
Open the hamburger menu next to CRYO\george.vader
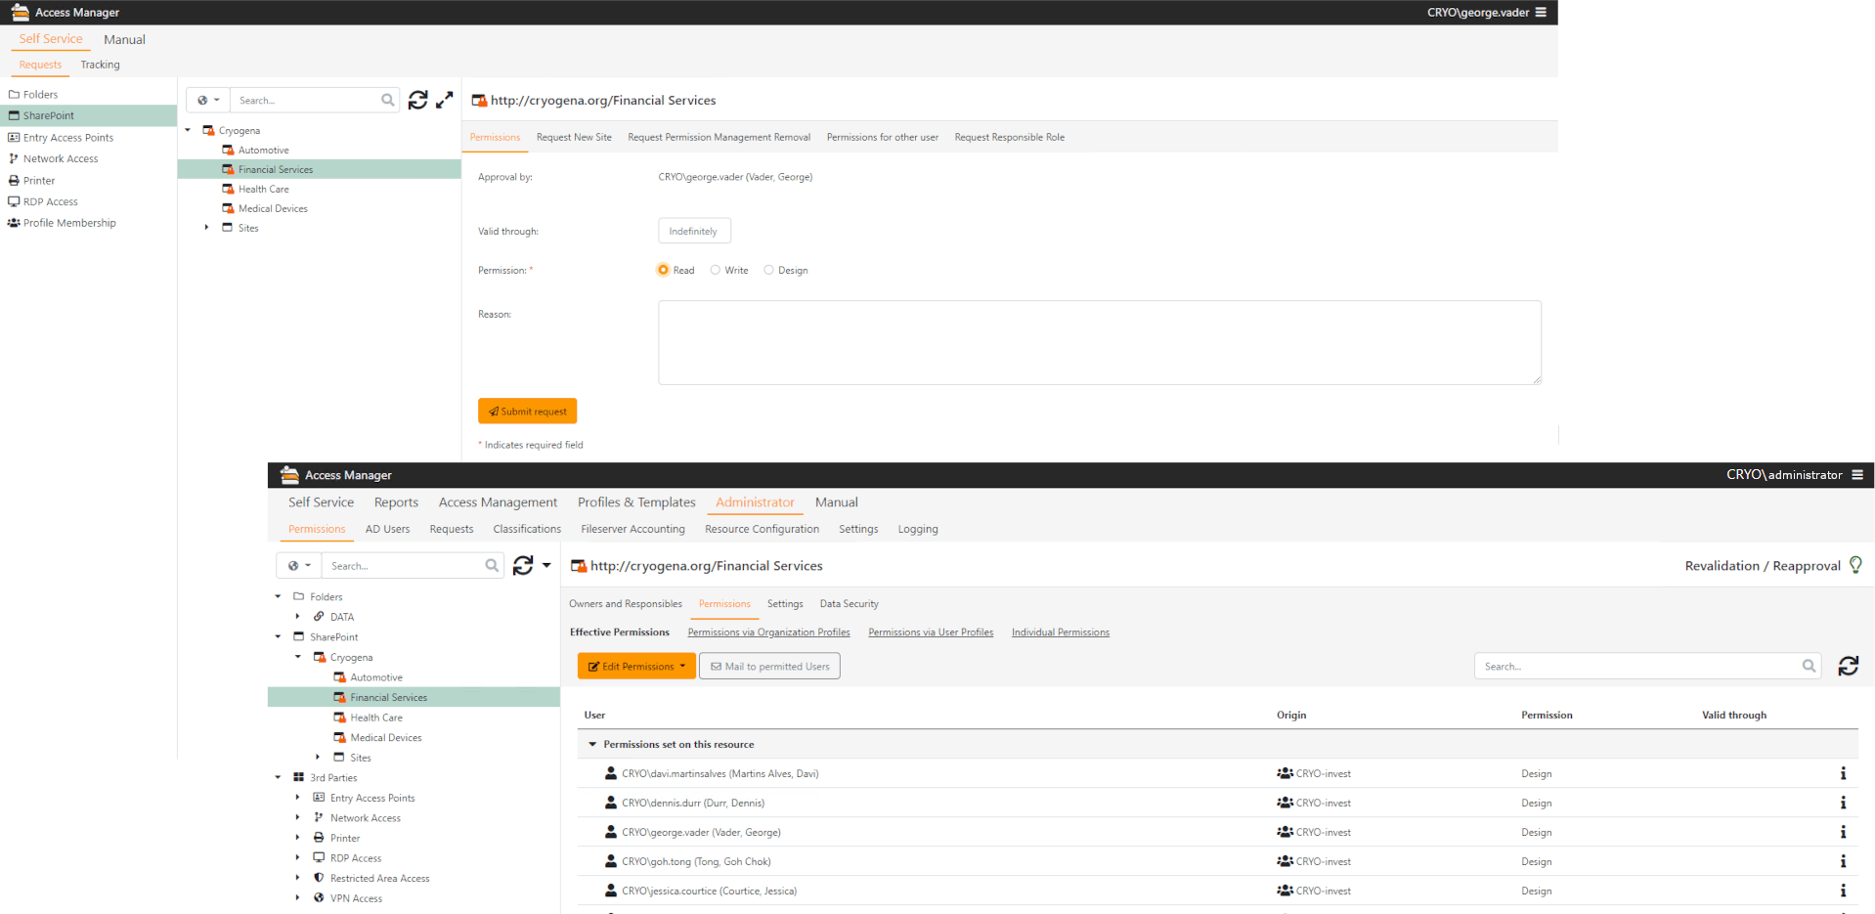pos(1543,12)
